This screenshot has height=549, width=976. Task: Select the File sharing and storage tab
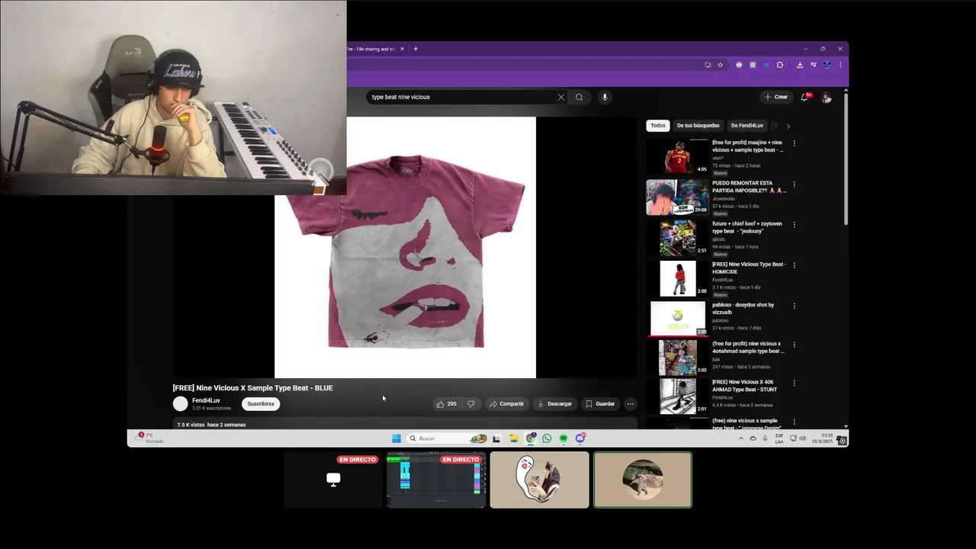tap(371, 49)
